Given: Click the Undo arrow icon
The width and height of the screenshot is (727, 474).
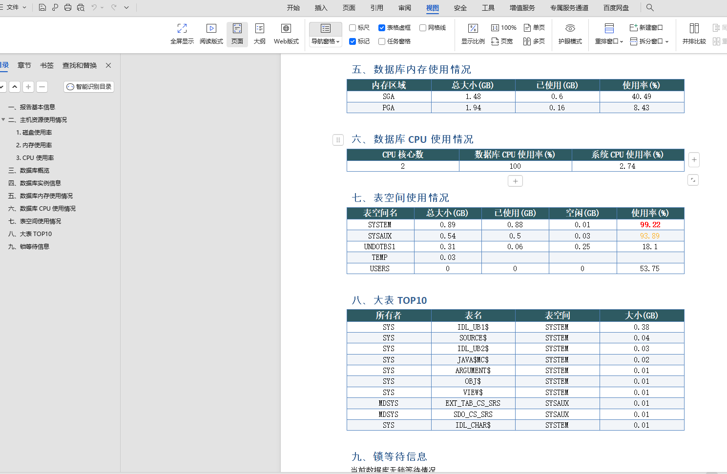Looking at the screenshot, I should point(94,7).
